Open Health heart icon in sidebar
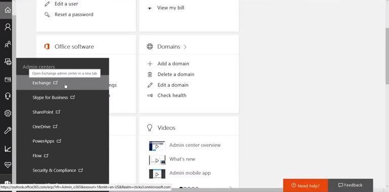 [x=8, y=165]
